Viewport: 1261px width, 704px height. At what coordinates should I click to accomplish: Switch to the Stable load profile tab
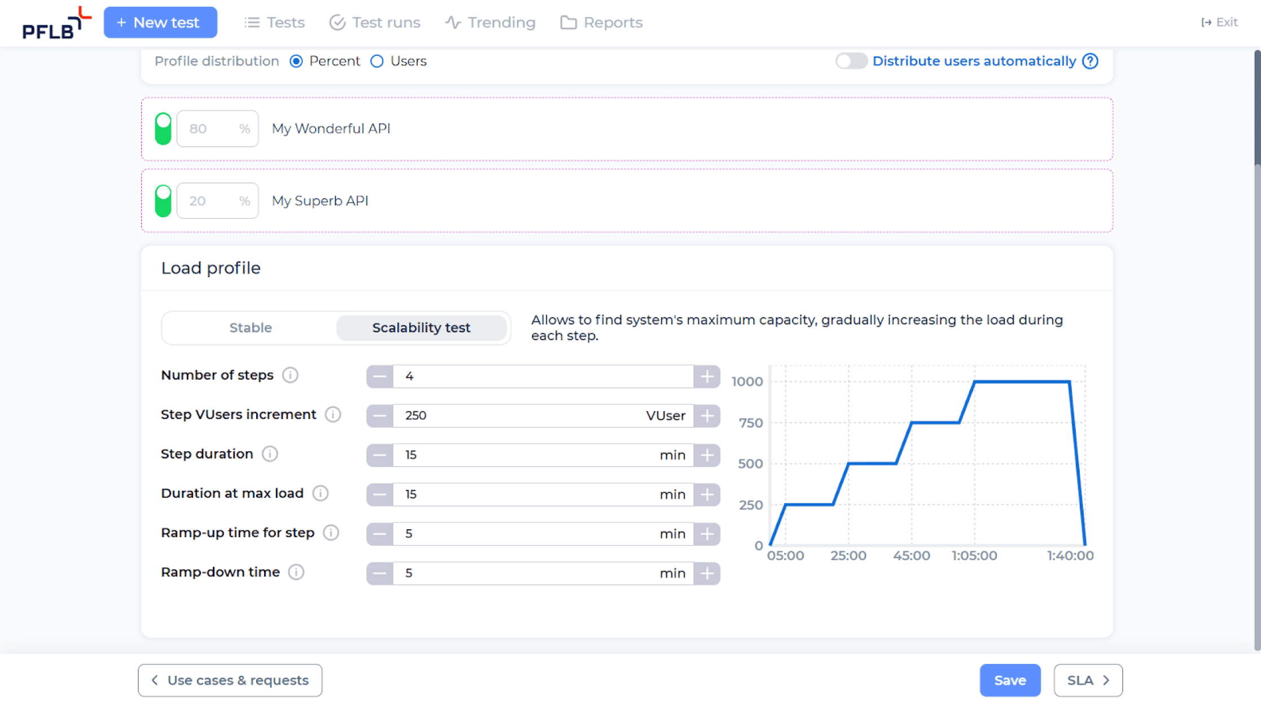251,327
